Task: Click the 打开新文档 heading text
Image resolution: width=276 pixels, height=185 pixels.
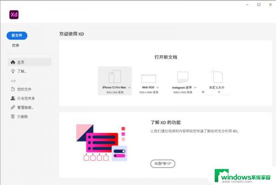Action: click(x=166, y=57)
